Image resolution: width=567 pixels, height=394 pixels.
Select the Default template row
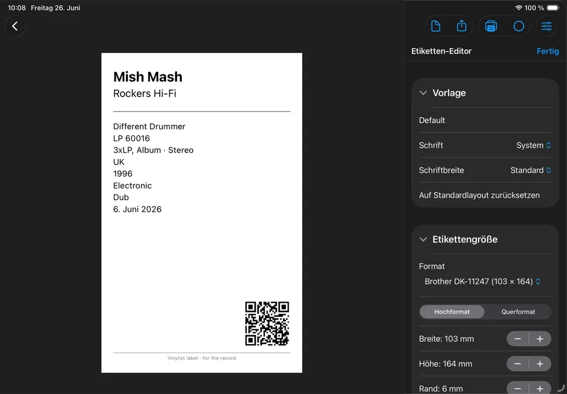tap(485, 120)
